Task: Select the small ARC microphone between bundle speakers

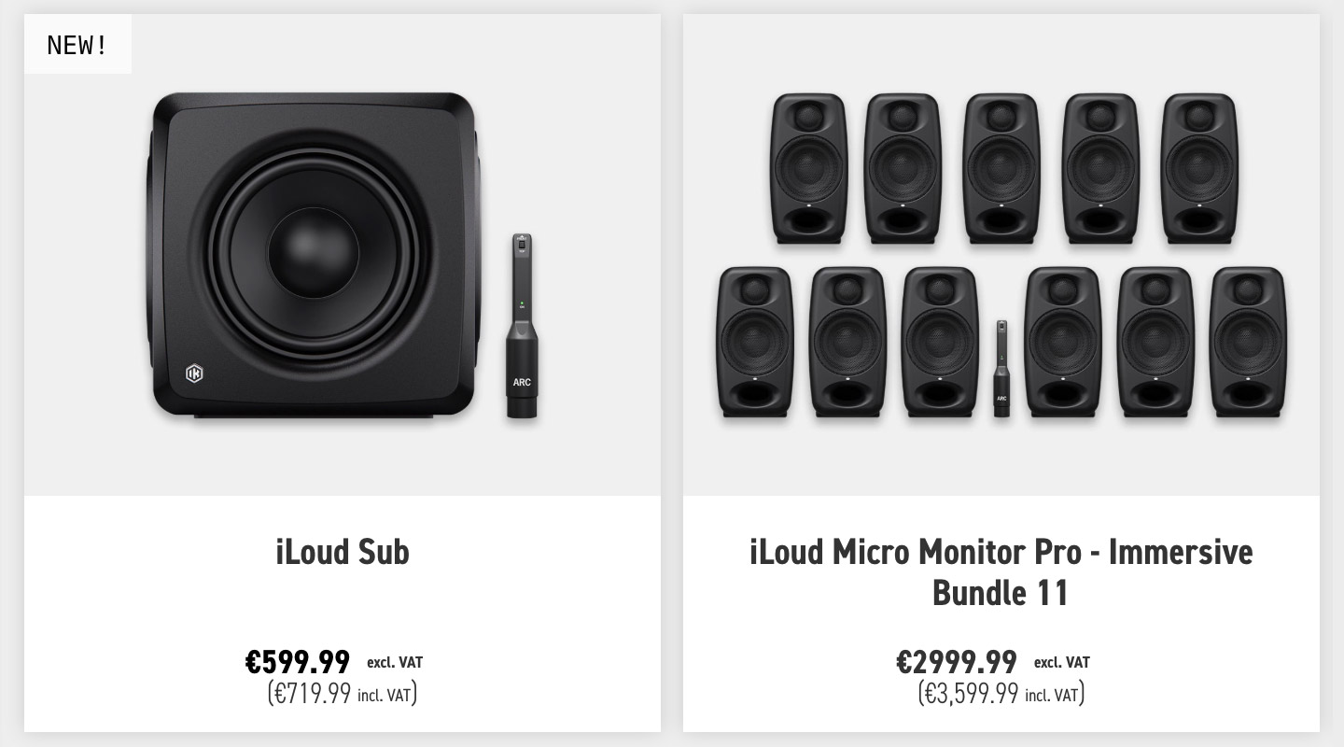Action: (x=1001, y=368)
